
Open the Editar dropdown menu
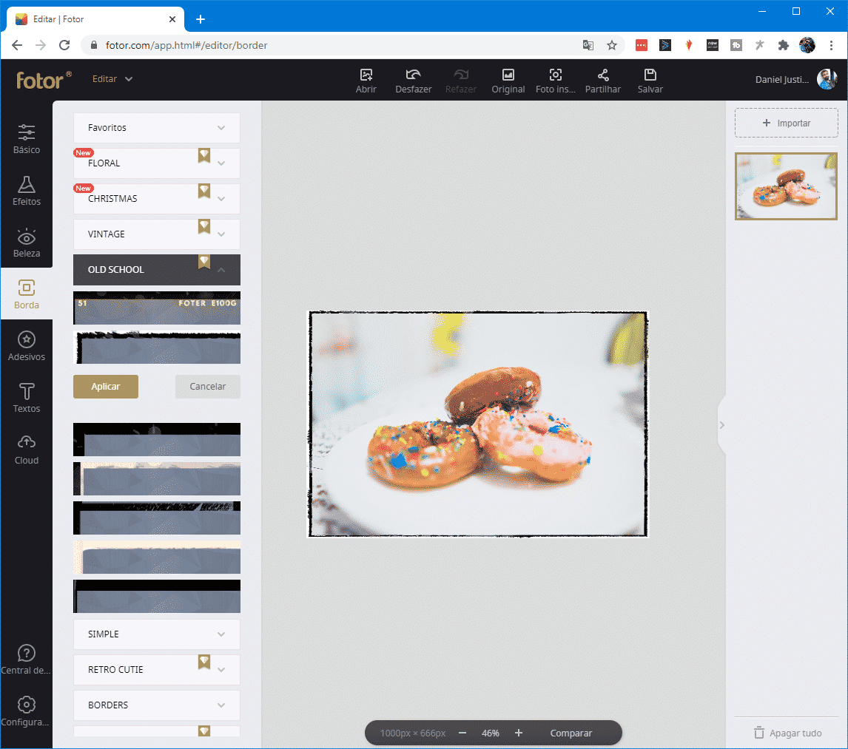click(x=112, y=79)
